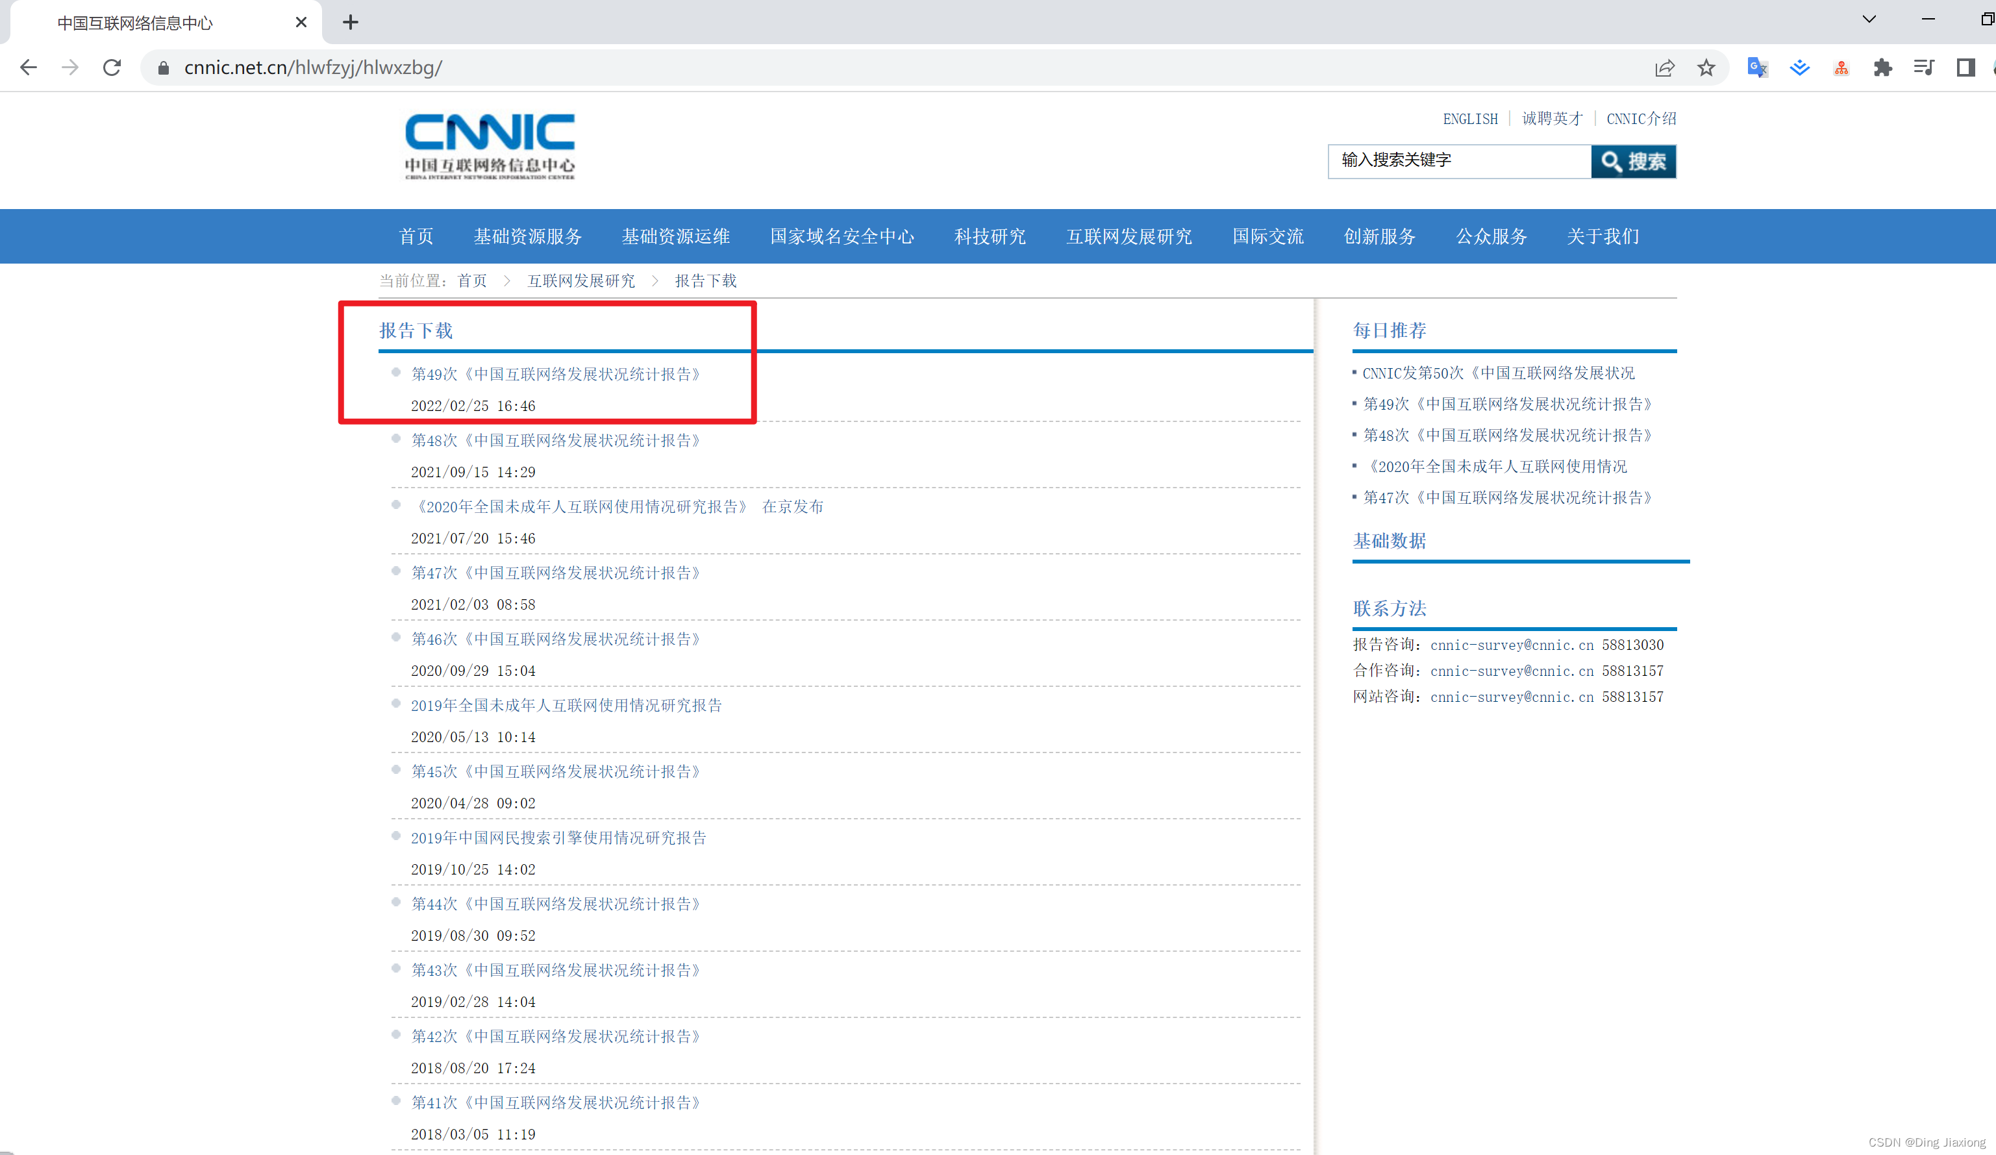
Task: Open the 互联网发展研究 navigation menu
Action: 1129,236
